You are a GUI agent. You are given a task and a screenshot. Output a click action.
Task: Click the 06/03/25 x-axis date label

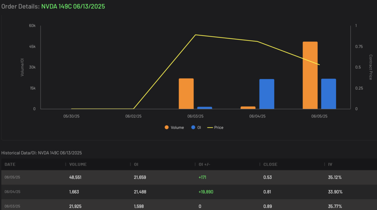pos(195,116)
